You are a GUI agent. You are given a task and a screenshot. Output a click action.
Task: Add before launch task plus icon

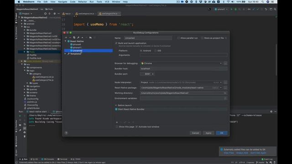[x=117, y=123]
